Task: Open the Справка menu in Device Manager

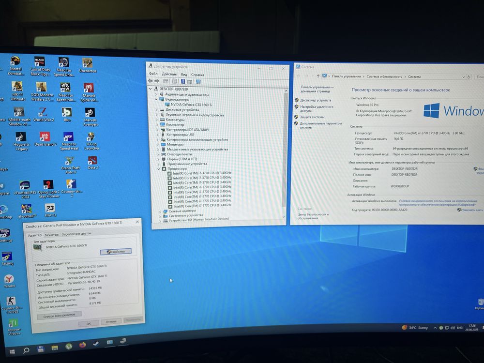Action: coord(197,75)
